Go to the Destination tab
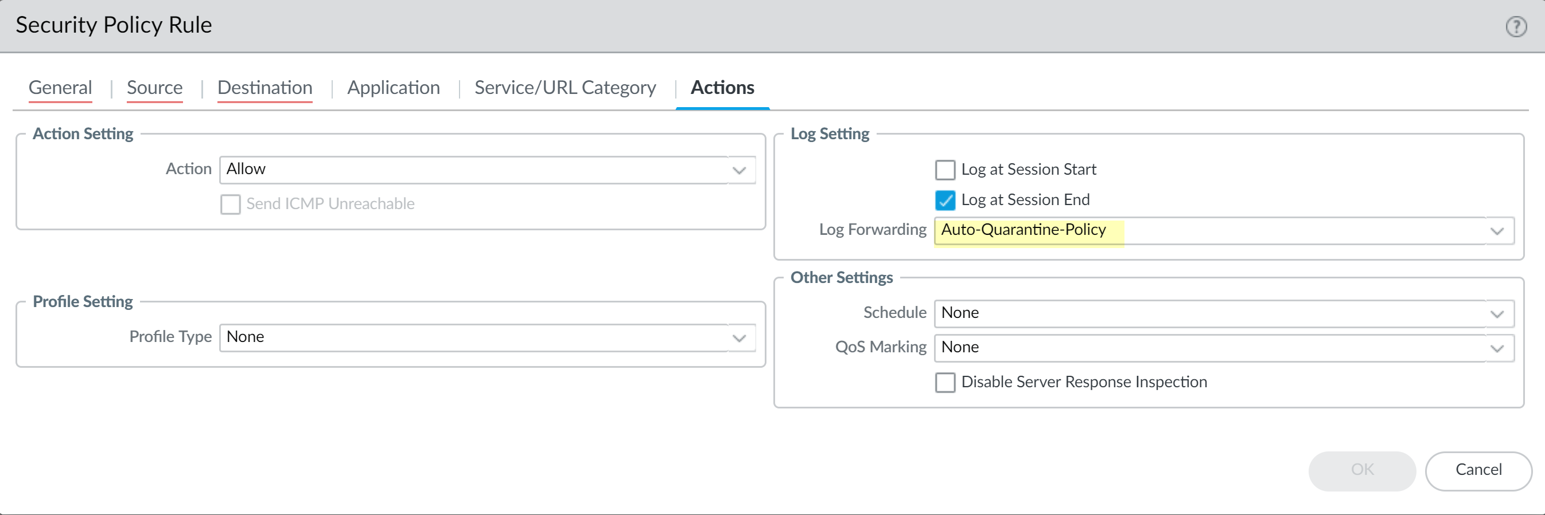This screenshot has width=1545, height=515. pos(264,88)
